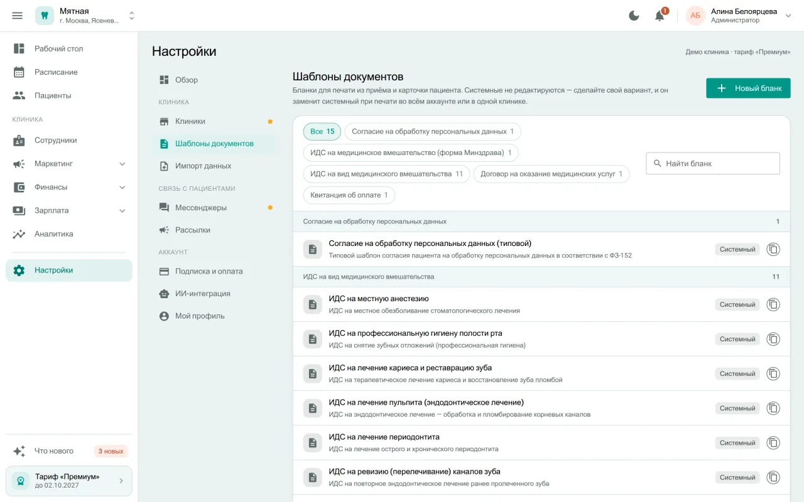The height and width of the screenshot is (502, 804).
Task: Filter by Договор на оказание медицинских услуг
Action: click(551, 174)
